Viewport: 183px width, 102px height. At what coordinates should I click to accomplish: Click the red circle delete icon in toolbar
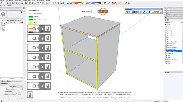tap(13, 3)
